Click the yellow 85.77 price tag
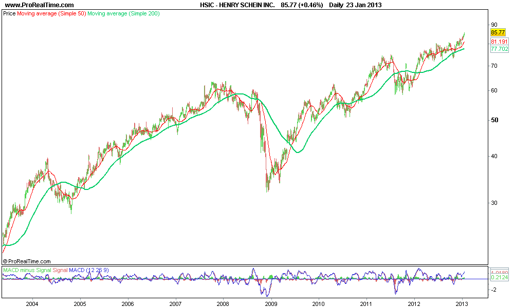This screenshot has height=308, width=514. 498,32
